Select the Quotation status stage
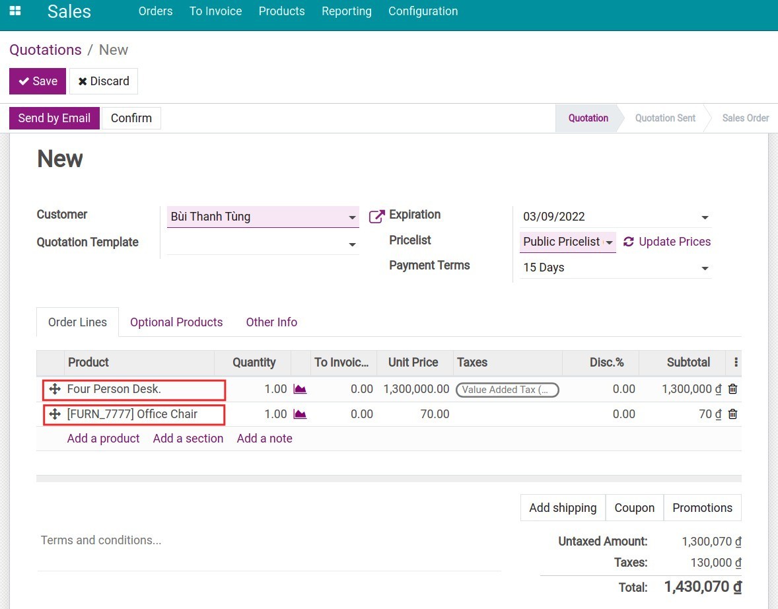 (x=588, y=118)
